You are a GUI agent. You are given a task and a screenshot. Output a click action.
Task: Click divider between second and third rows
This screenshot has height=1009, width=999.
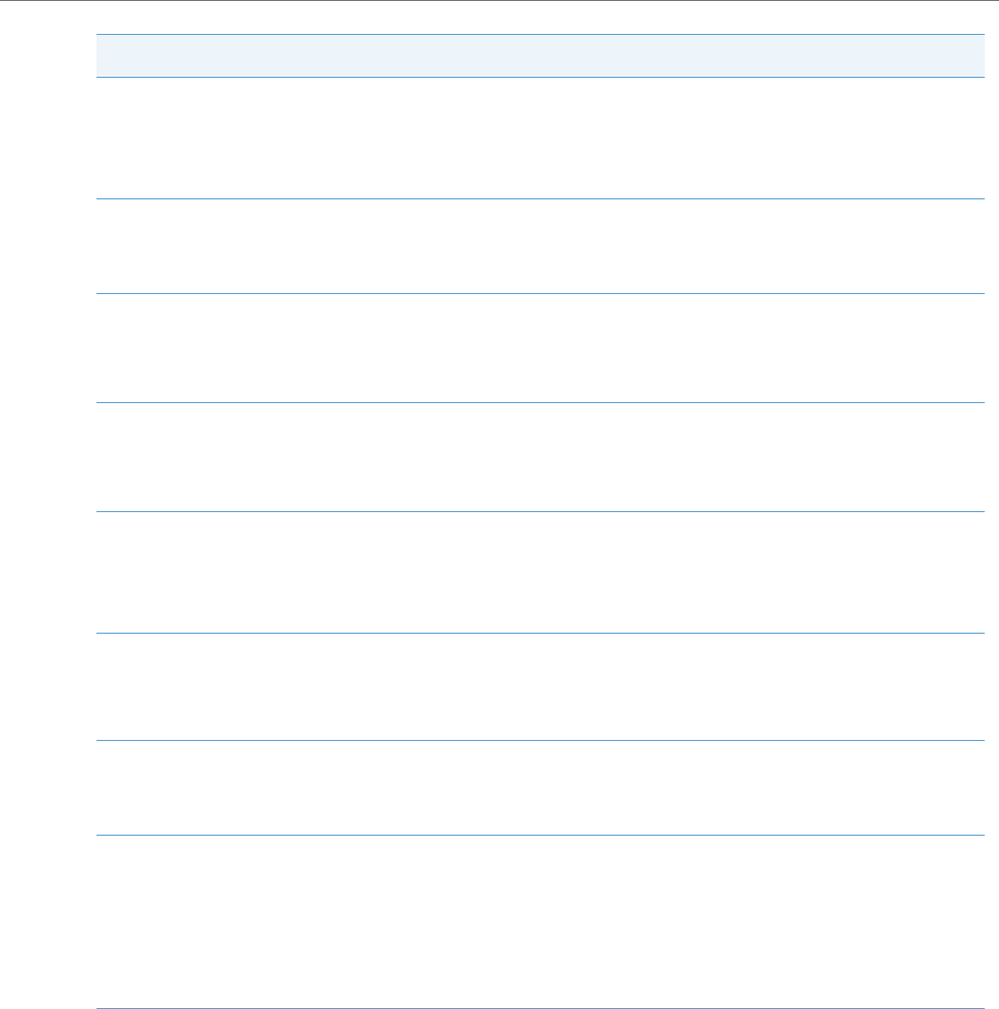pos(541,293)
